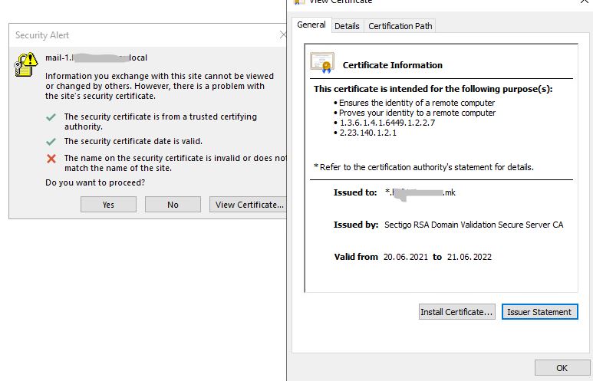Click the mail-1 server name in alert
Viewport: 593px width, 381px height.
tap(96, 57)
